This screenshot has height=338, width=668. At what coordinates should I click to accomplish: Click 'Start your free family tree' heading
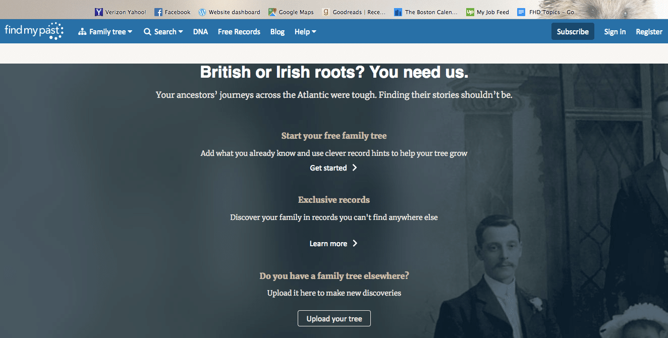[334, 136]
